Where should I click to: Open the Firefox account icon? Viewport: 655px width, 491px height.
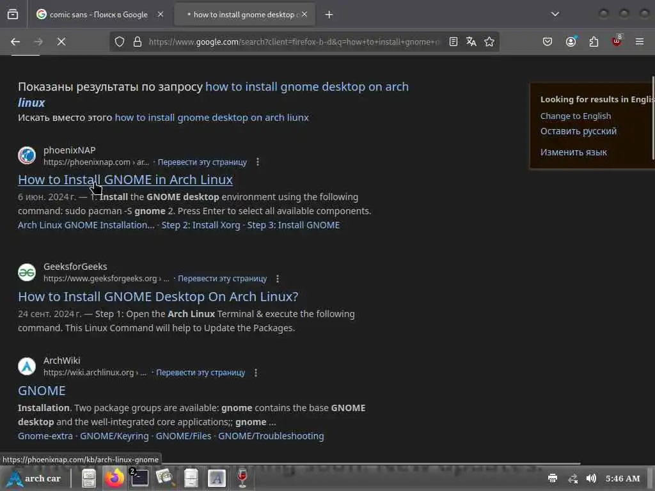[x=571, y=42]
